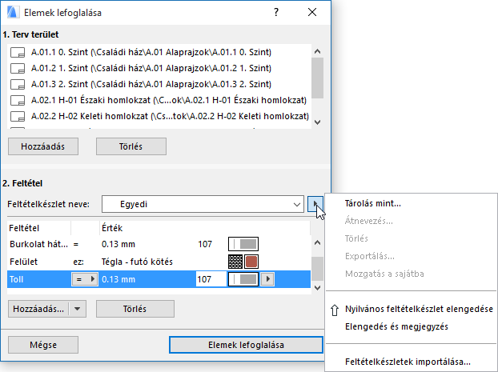Select layout icon of A.02.2 Keleti homlokzat row
Screen dimensions: 498x372
18,117
